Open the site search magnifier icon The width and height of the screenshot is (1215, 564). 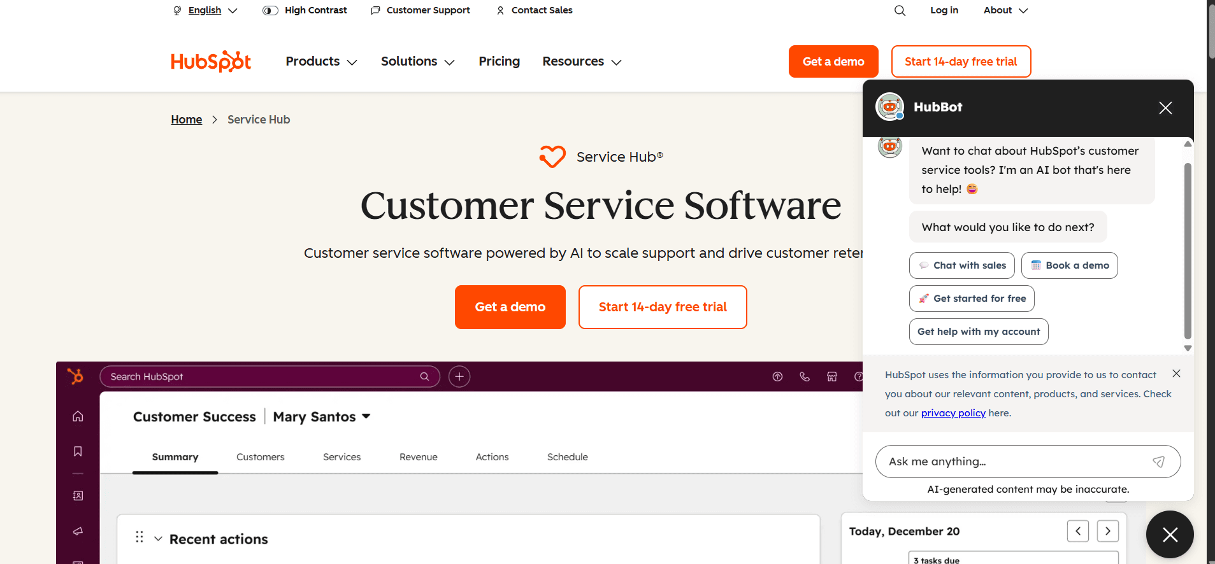pos(900,10)
